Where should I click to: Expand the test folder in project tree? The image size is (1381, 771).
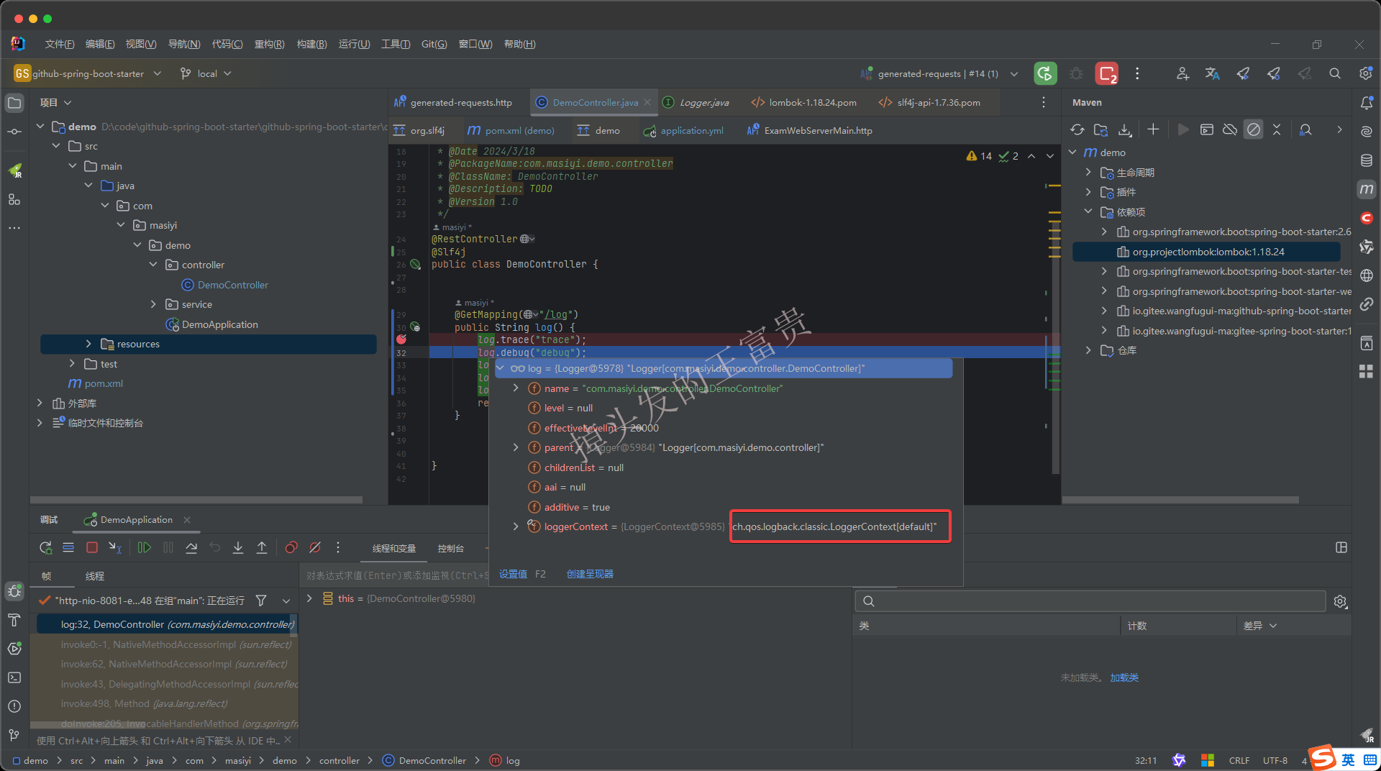(x=72, y=364)
